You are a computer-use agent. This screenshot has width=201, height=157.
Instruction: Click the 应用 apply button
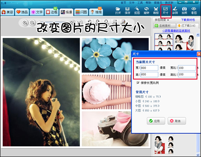point(156,121)
